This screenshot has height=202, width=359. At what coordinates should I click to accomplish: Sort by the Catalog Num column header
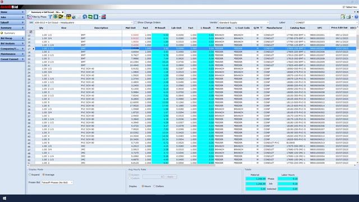(298, 27)
